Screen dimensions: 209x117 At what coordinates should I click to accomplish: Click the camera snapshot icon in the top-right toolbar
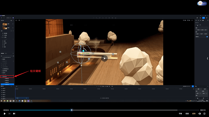[x=200, y=18]
